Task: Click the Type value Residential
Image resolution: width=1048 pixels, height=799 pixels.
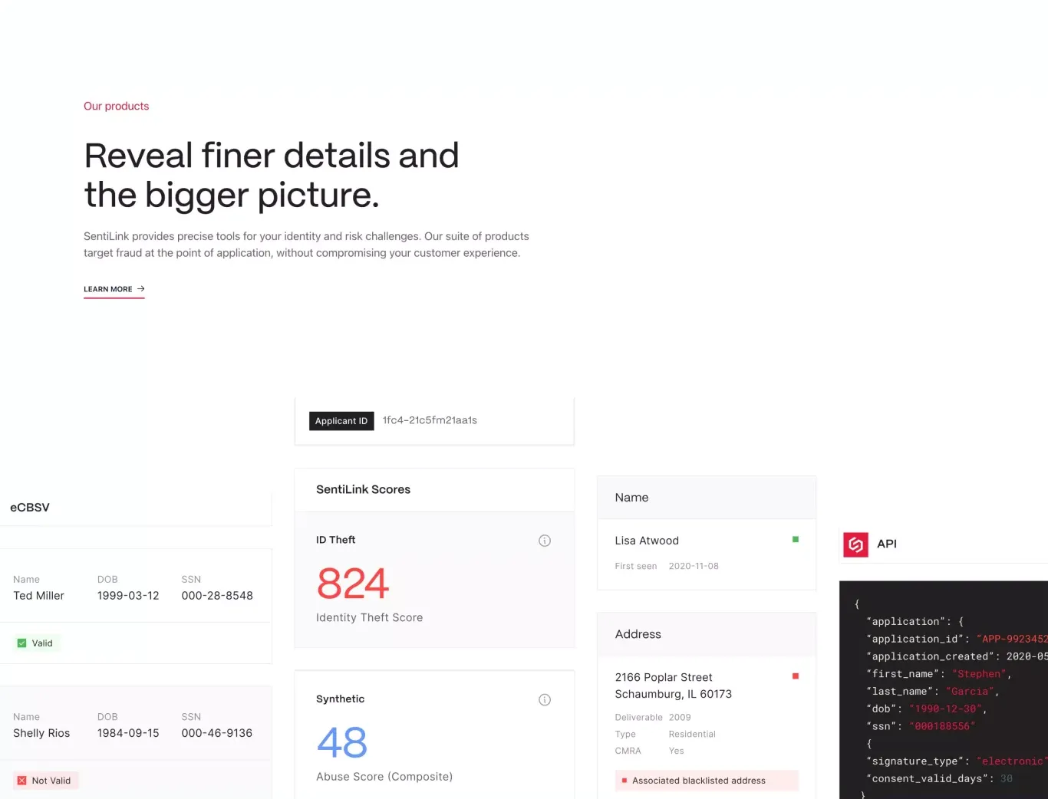Action: click(692, 735)
